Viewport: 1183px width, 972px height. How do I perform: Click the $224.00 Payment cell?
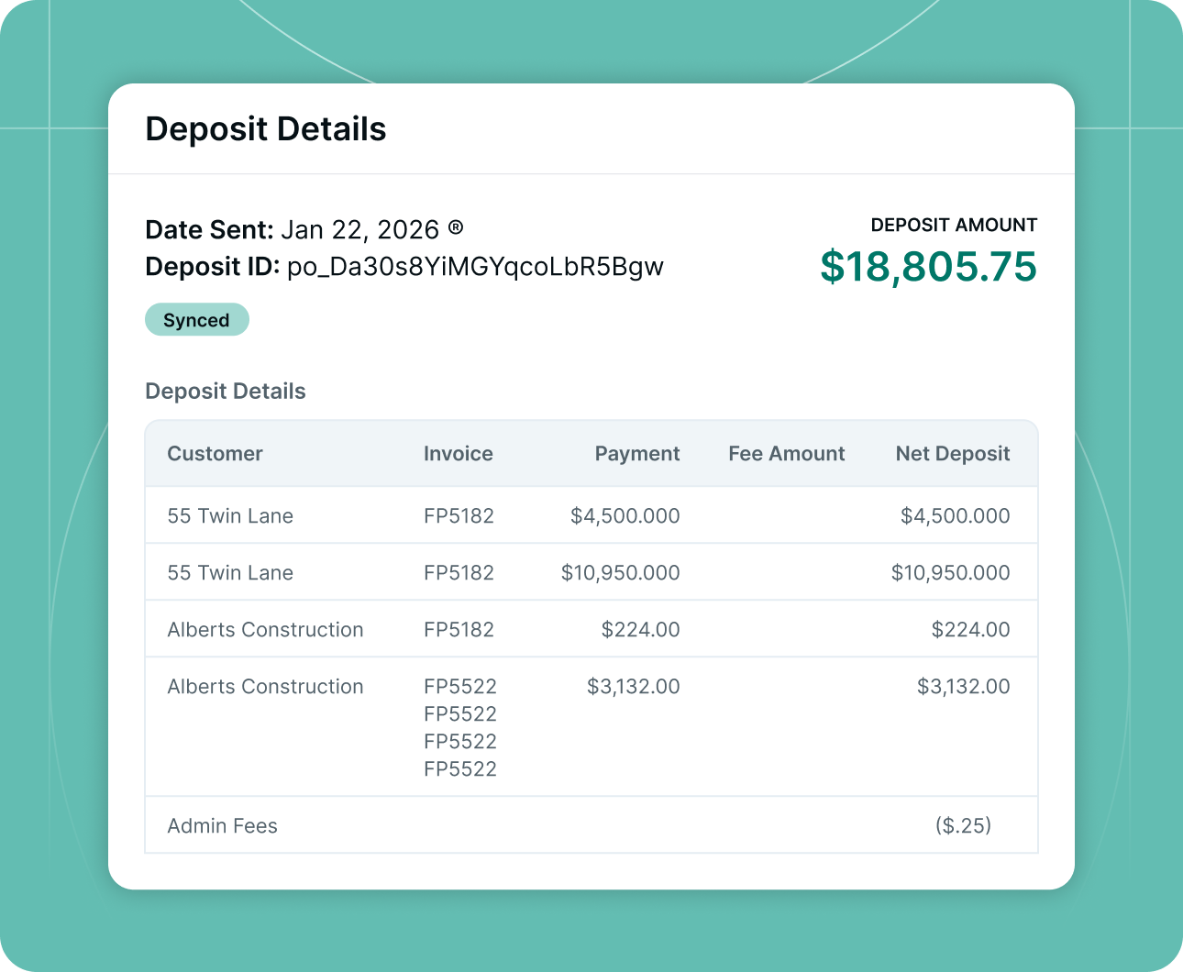(641, 630)
